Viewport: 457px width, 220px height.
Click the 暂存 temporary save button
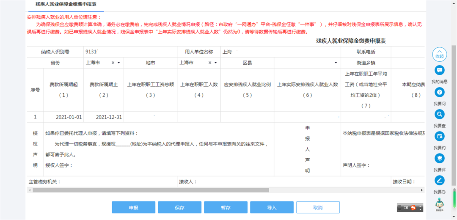coord(226,207)
